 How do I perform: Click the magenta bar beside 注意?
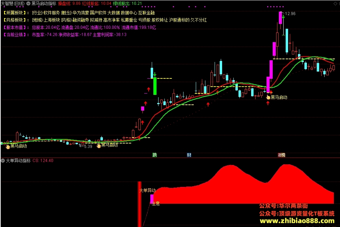point(152,199)
